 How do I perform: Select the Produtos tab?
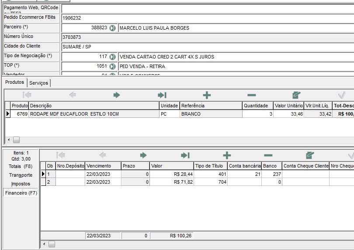pyautogui.click(x=14, y=82)
